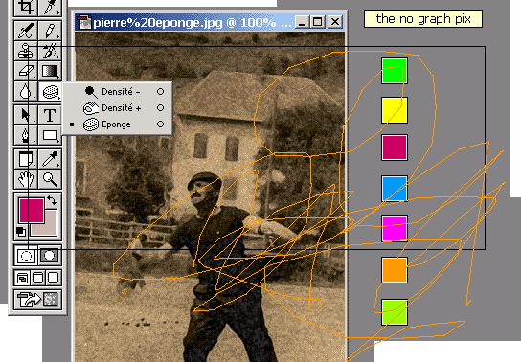Image resolution: width=521 pixels, height=362 pixels.
Task: Pick the orange swatch
Action: pyautogui.click(x=395, y=270)
